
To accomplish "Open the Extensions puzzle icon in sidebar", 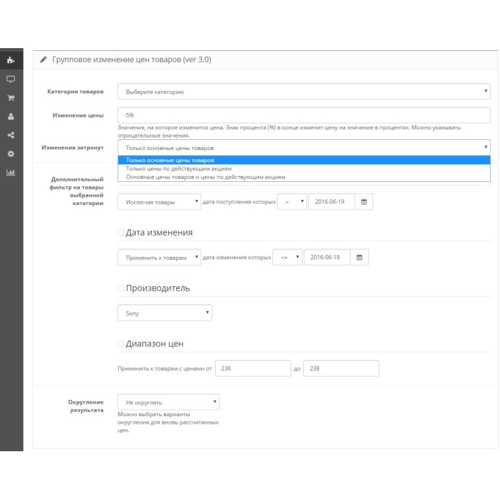I will click(x=11, y=61).
